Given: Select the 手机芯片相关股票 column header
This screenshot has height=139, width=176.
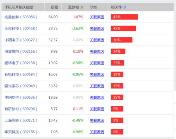Looking at the screenshot, I should 23,7.
